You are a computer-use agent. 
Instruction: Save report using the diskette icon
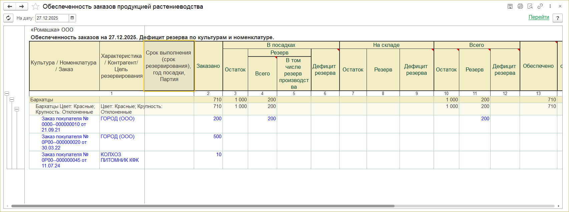click(510, 6)
